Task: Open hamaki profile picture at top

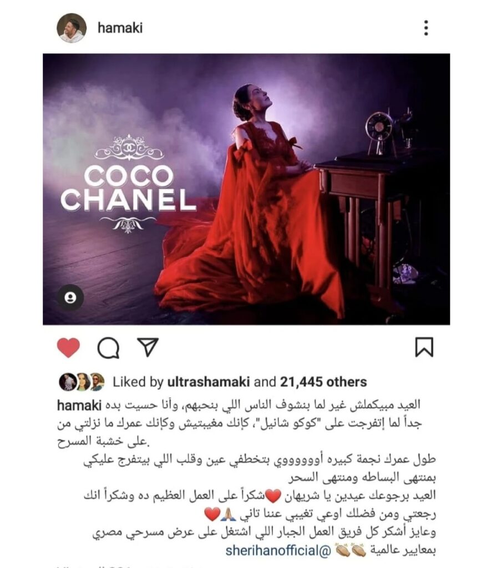Action: 72,28
